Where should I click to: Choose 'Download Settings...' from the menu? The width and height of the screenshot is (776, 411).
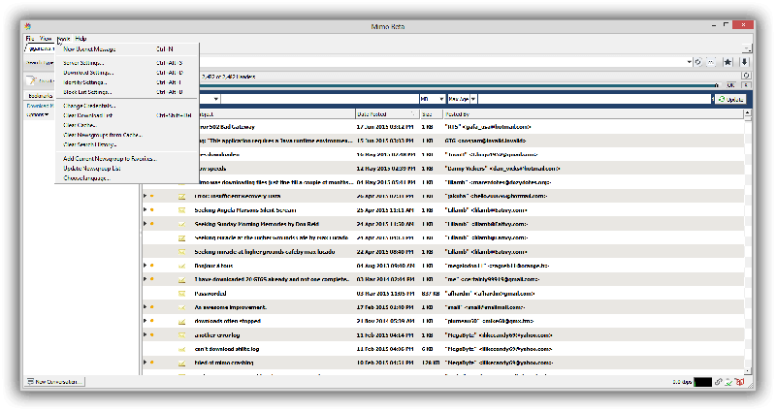pyautogui.click(x=127, y=73)
